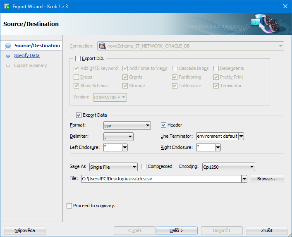This screenshot has width=292, height=237.
Task: Expand the Delimiter dropdown
Action: (x=130, y=136)
